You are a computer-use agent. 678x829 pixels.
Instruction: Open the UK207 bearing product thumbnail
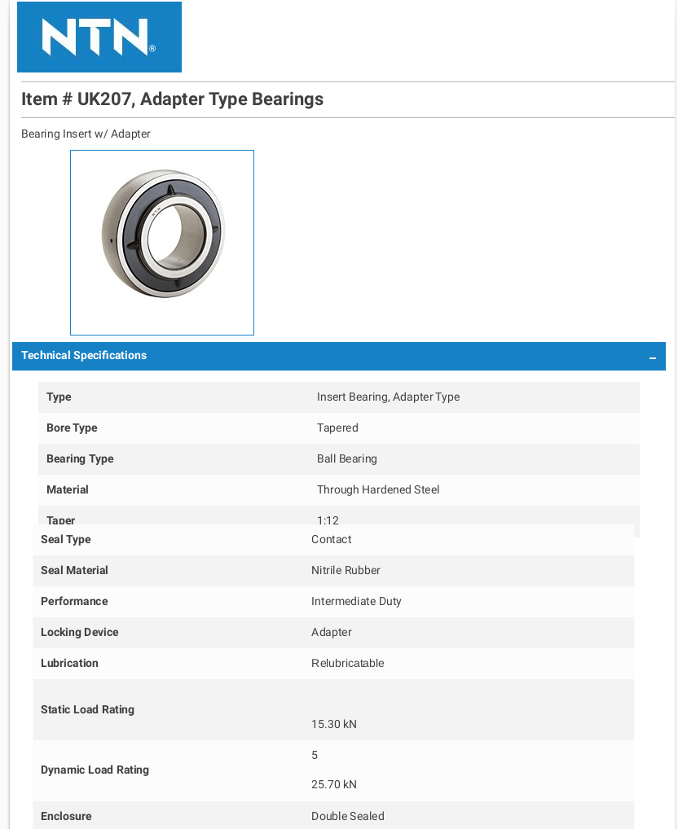pyautogui.click(x=162, y=243)
